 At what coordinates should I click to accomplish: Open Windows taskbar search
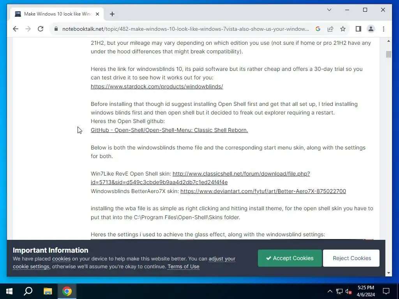coord(28,291)
